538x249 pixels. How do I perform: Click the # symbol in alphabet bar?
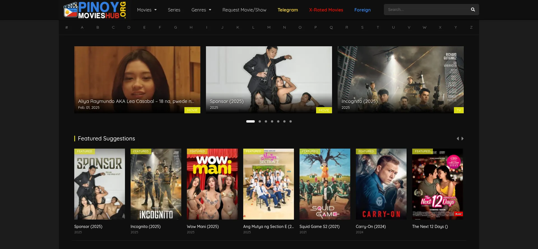point(66,27)
